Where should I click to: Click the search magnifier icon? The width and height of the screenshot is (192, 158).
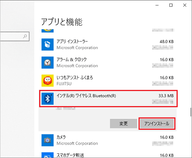click(25, 36)
